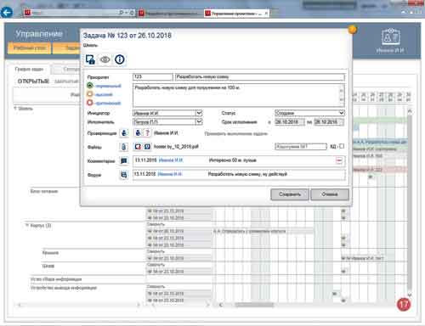Click the deadline end date field
The image size is (425, 326).
(x=329, y=122)
